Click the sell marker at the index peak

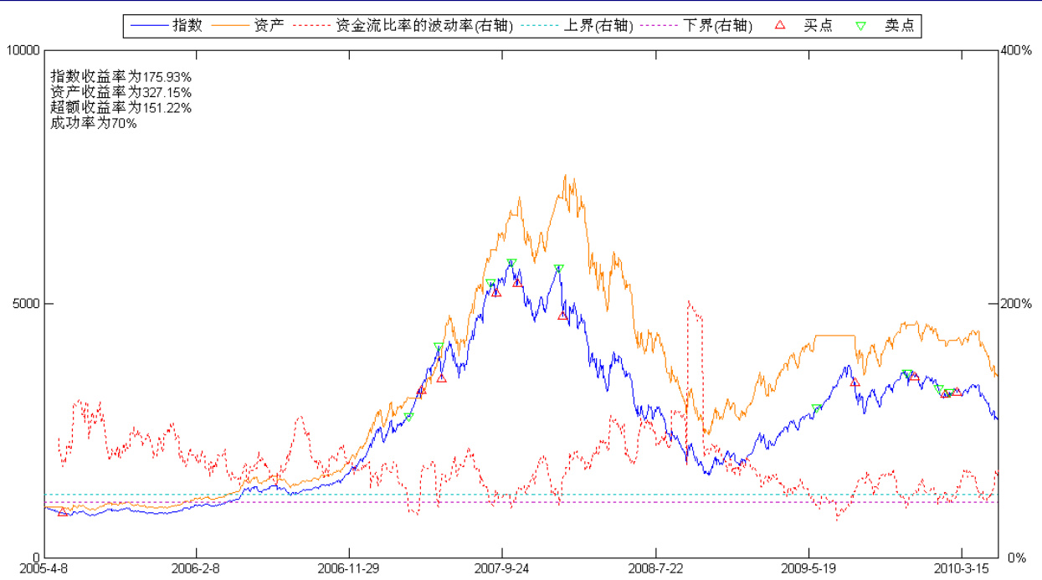pos(511,264)
